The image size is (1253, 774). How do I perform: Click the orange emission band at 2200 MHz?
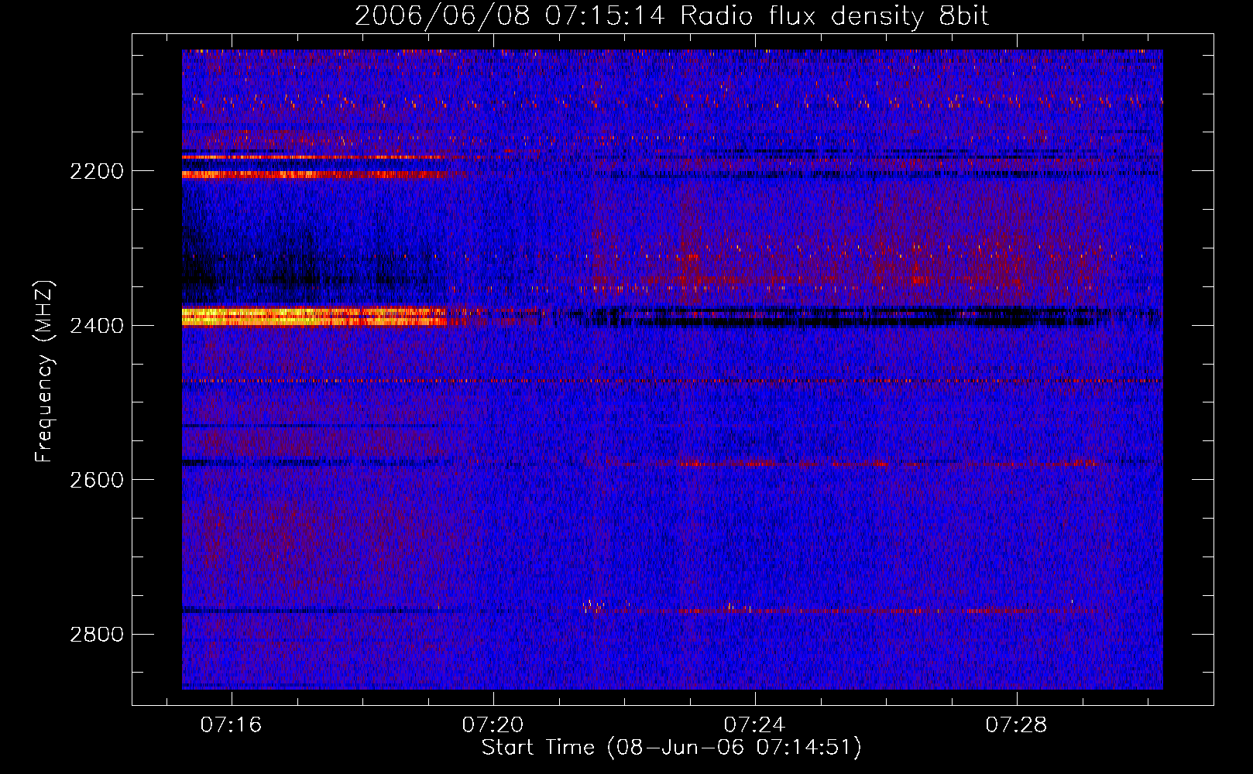316,175
